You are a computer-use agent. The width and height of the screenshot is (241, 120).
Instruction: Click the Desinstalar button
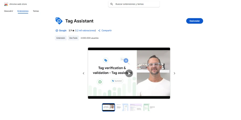tap(195, 21)
